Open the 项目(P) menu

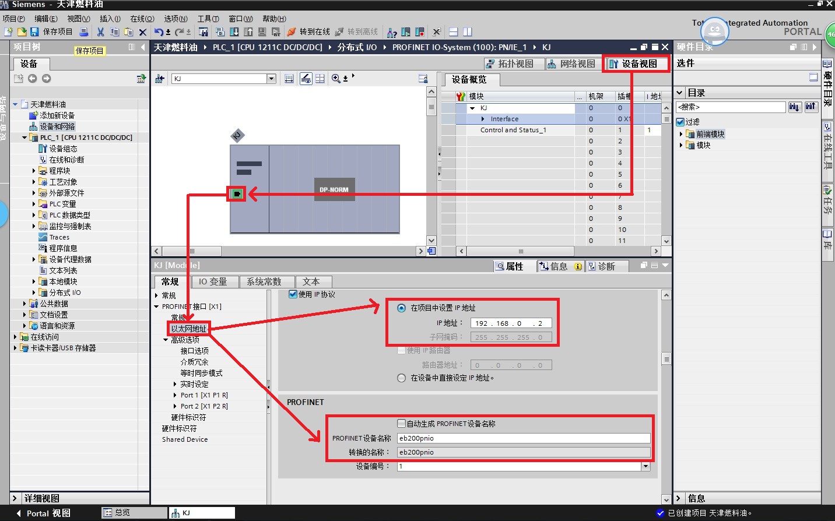(x=13, y=19)
